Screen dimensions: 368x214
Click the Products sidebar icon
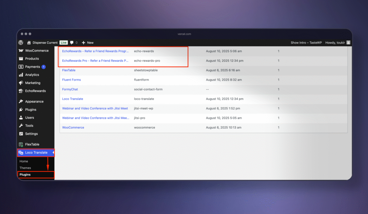point(21,59)
